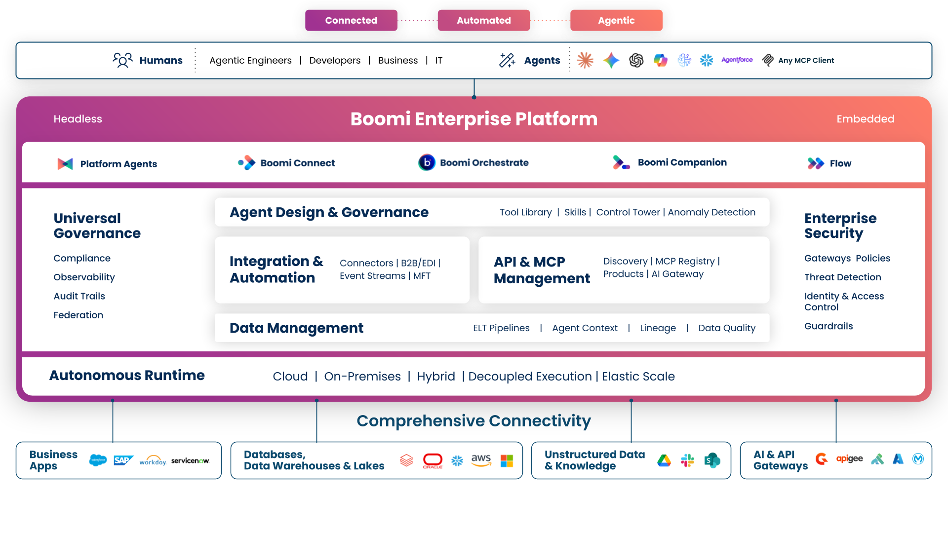The height and width of the screenshot is (533, 948).
Task: Click the Agentforce logo
Action: pyautogui.click(x=737, y=60)
